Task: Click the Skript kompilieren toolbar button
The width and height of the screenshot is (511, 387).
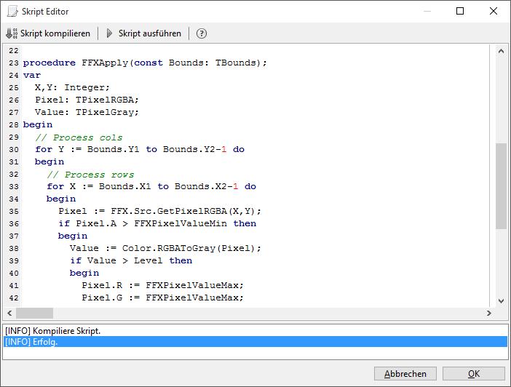Action: pyautogui.click(x=48, y=33)
